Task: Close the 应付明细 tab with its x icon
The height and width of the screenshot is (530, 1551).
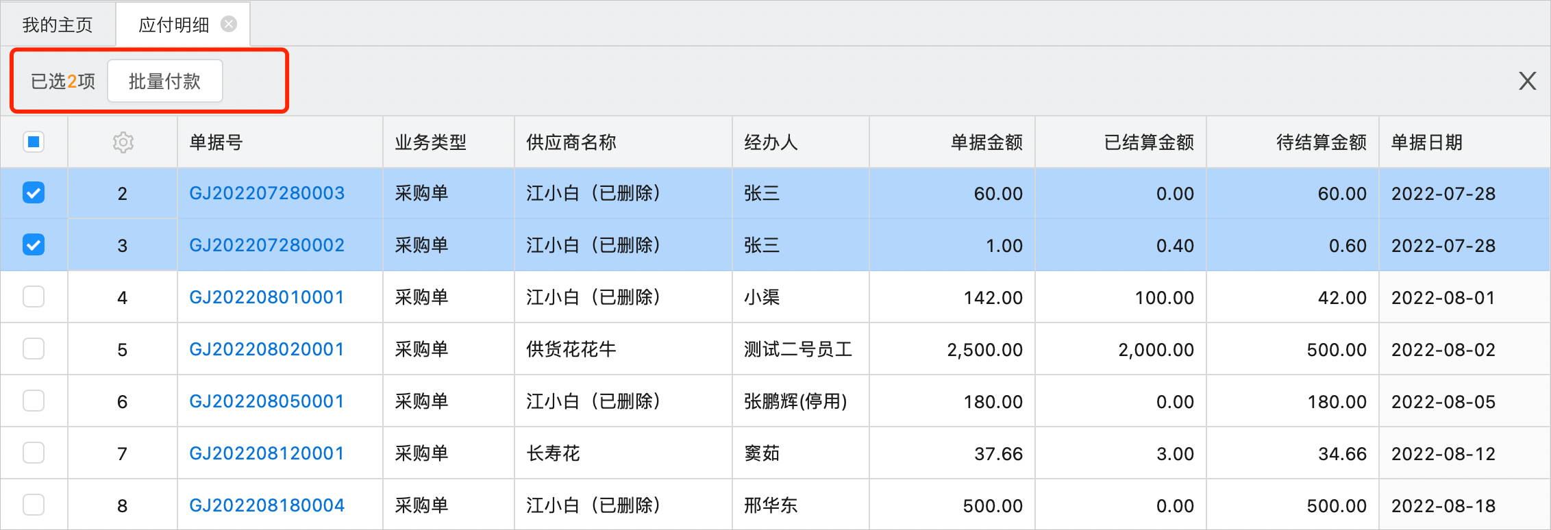Action: click(229, 25)
